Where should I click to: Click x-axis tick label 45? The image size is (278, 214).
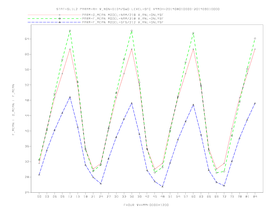click(155, 197)
